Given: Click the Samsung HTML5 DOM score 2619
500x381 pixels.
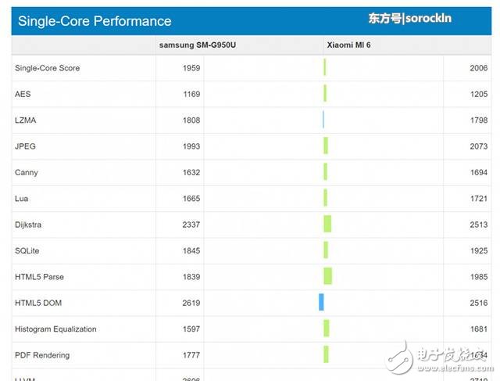Looking at the screenshot, I should tap(191, 303).
